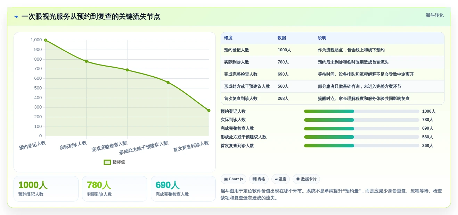
Task: Click table cell 形成处方或干预建议人数
Action: coord(247,87)
